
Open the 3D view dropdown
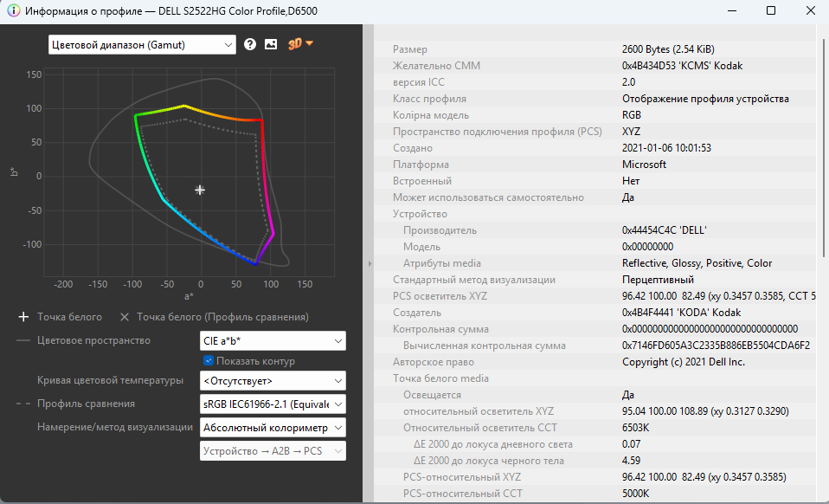300,44
